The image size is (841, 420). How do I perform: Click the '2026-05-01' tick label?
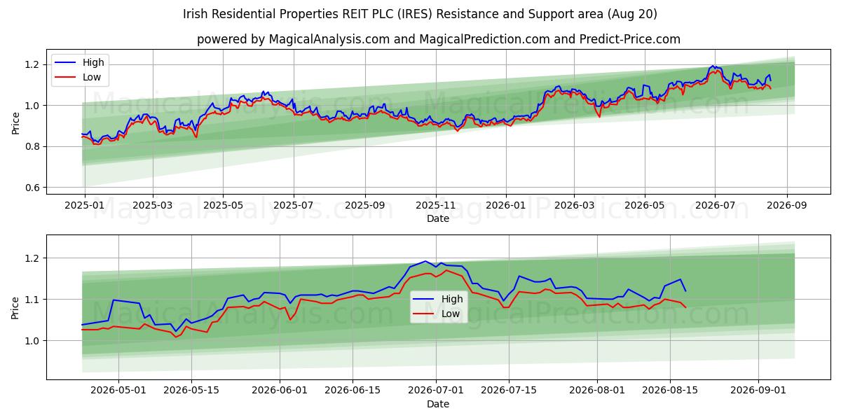click(118, 390)
